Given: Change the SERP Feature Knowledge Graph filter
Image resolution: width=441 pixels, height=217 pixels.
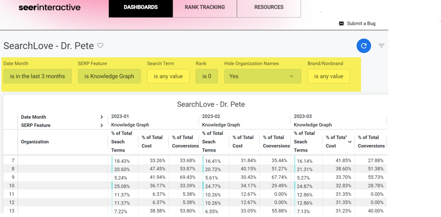Looking at the screenshot, I should pos(109,76).
